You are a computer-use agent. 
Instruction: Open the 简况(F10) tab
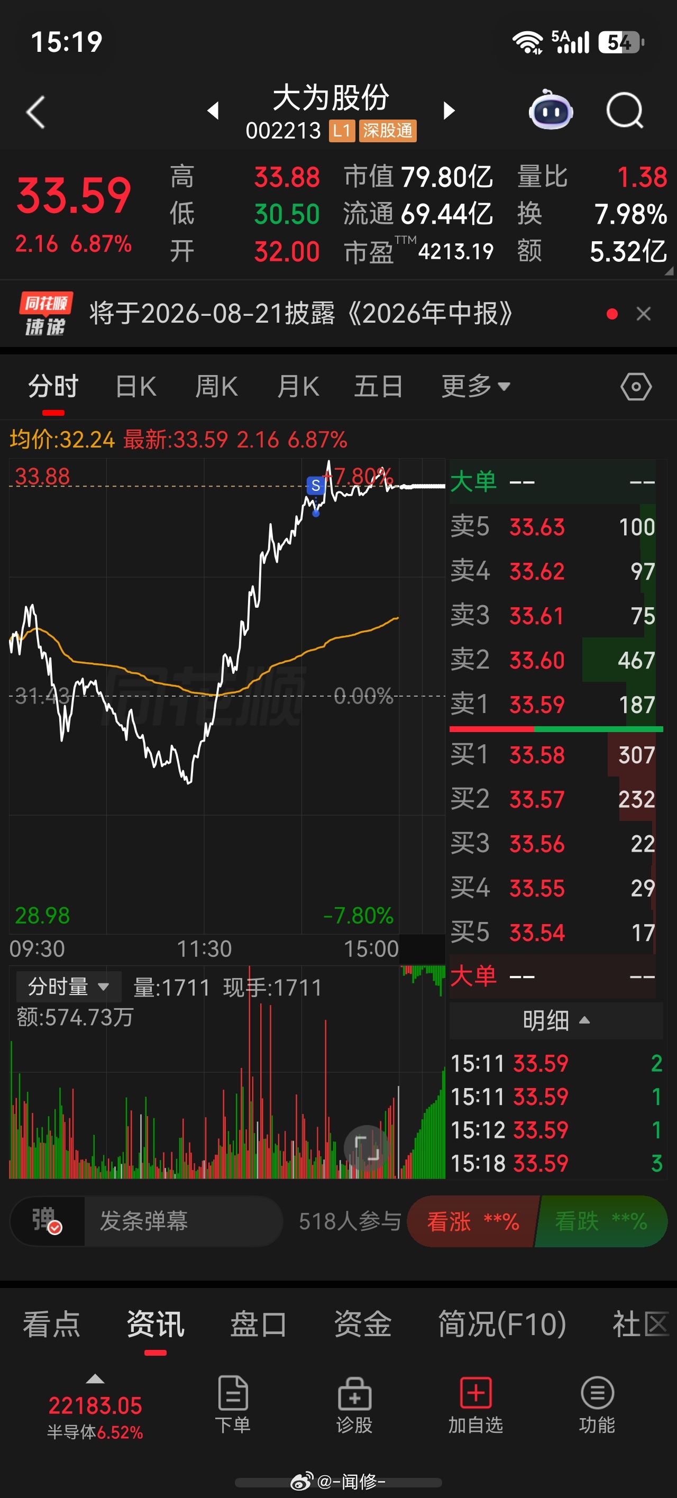(x=502, y=1324)
